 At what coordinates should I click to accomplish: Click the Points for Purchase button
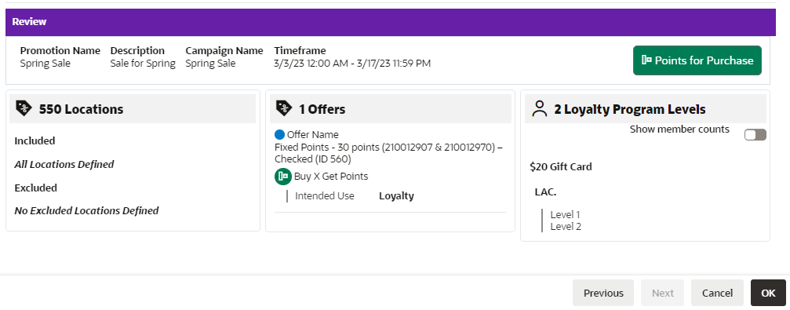(697, 60)
